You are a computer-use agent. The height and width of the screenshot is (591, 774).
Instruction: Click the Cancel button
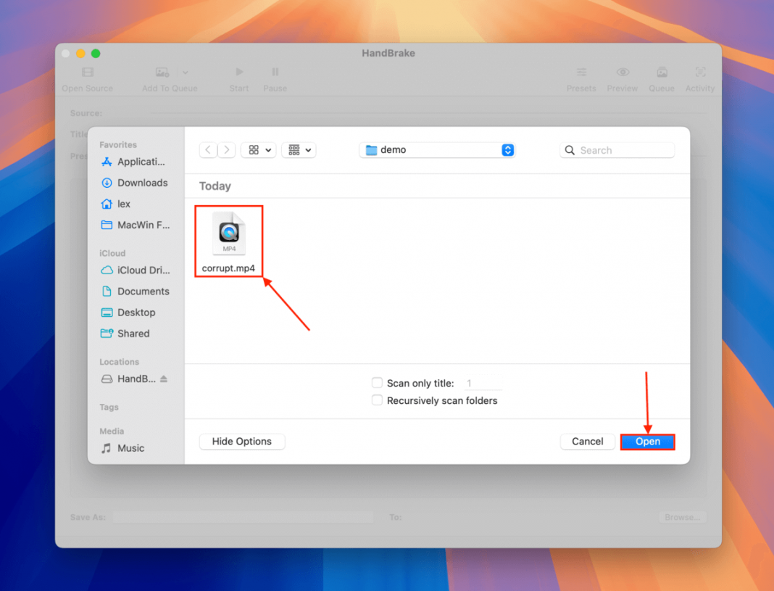click(587, 441)
